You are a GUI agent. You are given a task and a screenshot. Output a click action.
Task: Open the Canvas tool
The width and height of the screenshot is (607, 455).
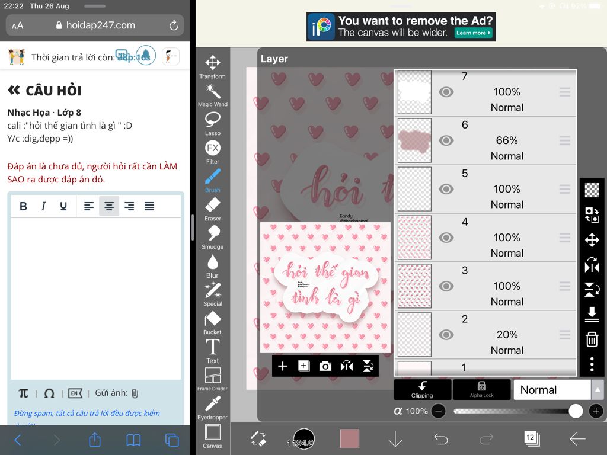pyautogui.click(x=213, y=437)
